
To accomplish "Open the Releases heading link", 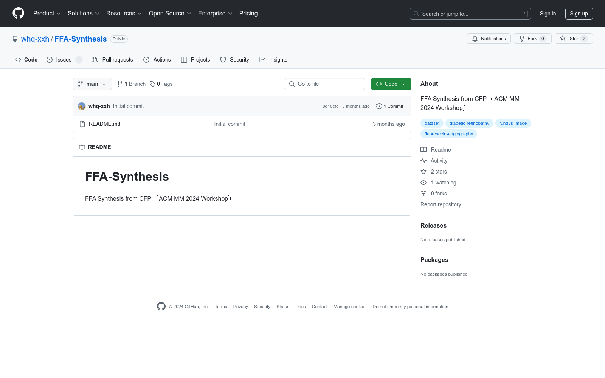I will 433,225.
